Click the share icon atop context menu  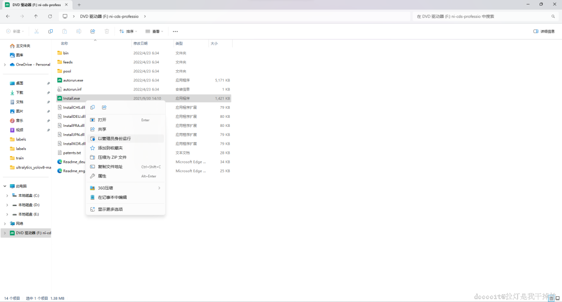click(105, 107)
